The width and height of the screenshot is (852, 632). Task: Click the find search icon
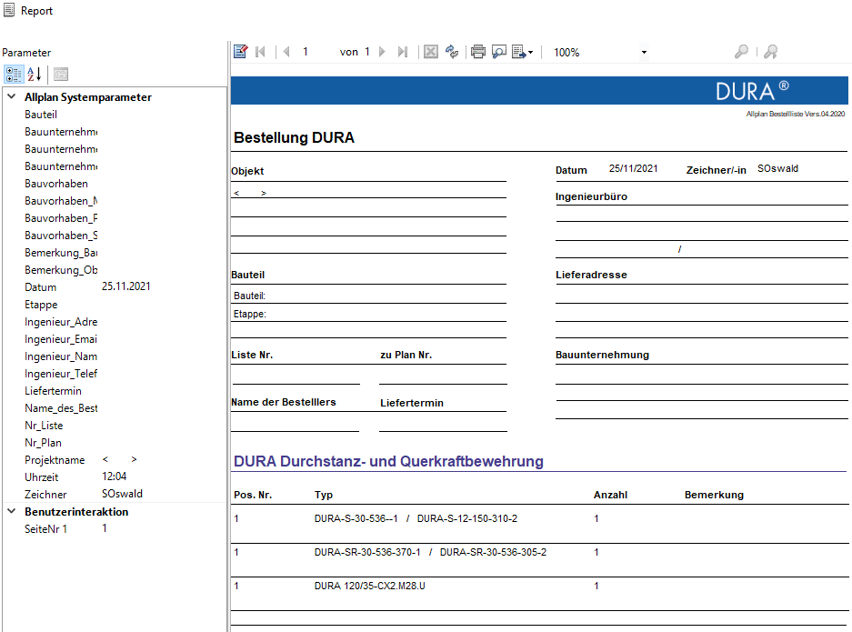pos(741,52)
